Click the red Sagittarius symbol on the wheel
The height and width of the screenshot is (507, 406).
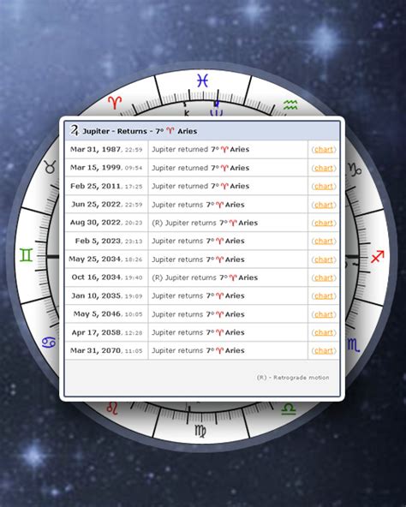click(x=377, y=256)
